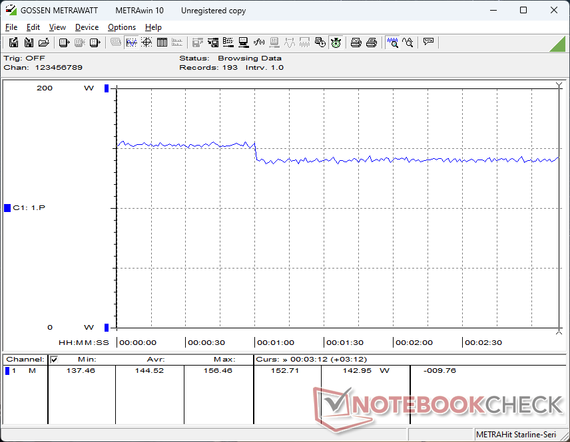Screen dimensions: 570x442
Task: Click the grayed bar chart view icon
Action: [x=177, y=43]
